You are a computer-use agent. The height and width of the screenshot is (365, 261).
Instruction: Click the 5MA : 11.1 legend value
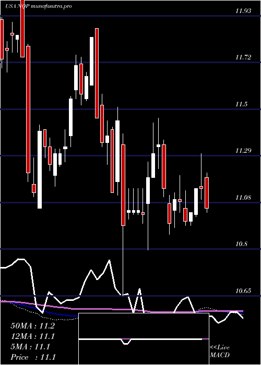point(30,347)
